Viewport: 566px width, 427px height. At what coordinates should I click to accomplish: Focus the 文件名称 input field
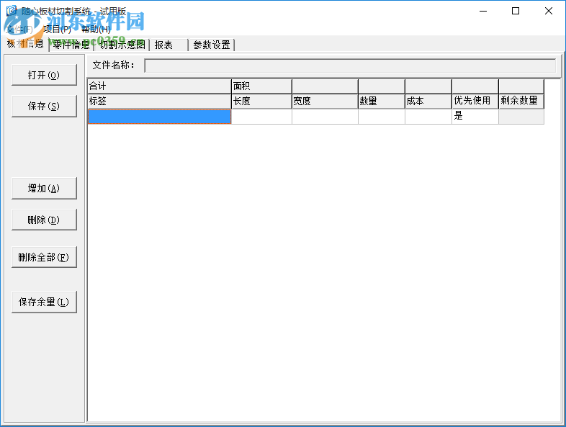(350, 66)
